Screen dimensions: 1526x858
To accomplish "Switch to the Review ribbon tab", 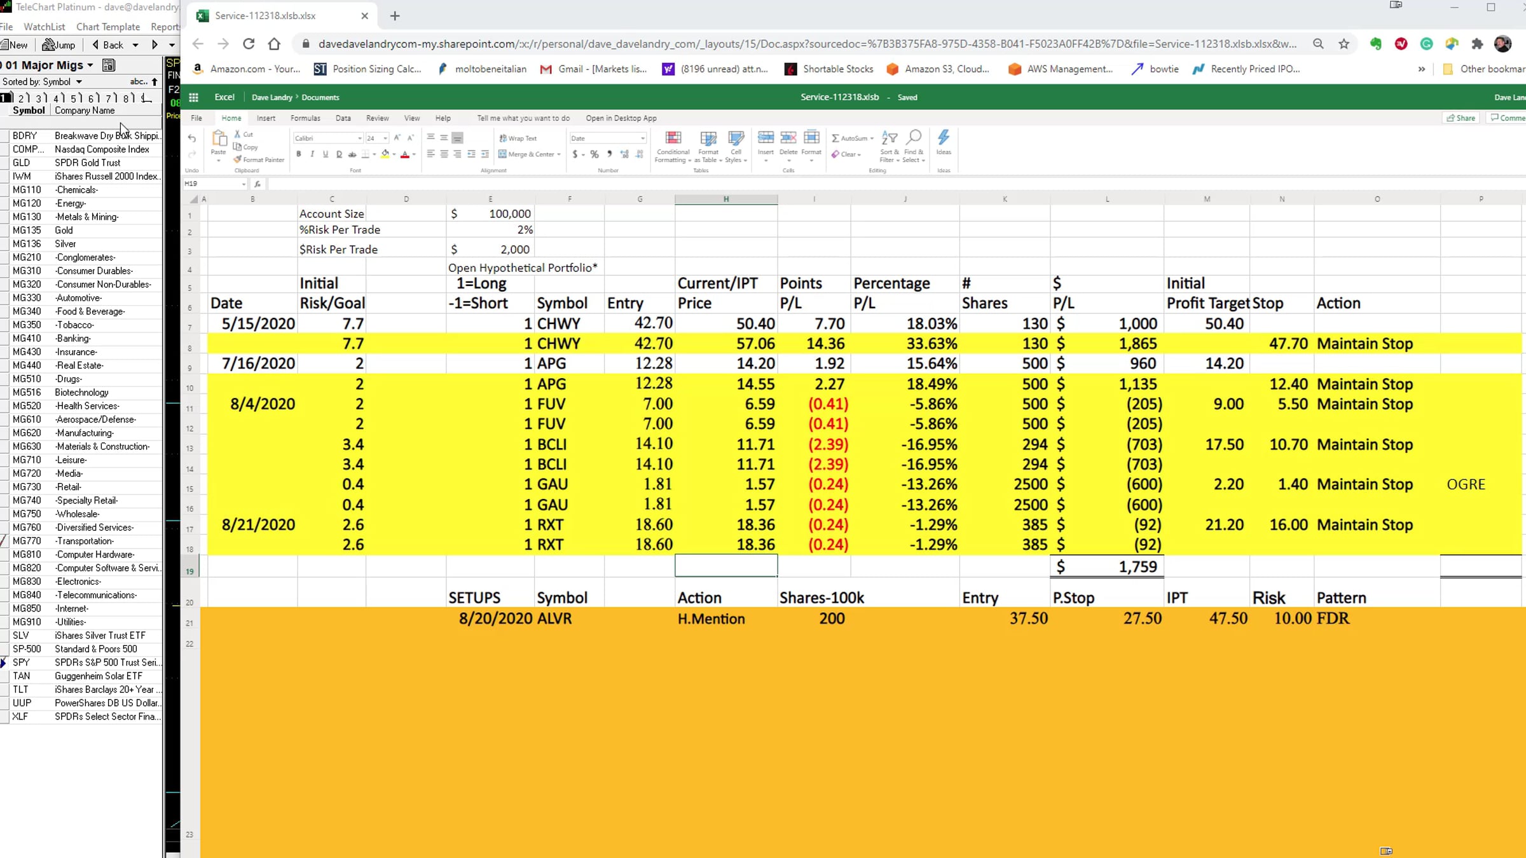I will 377,118.
